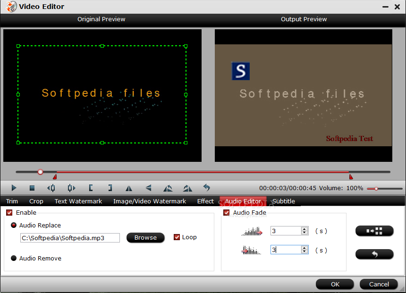Play the video preview

(14, 188)
